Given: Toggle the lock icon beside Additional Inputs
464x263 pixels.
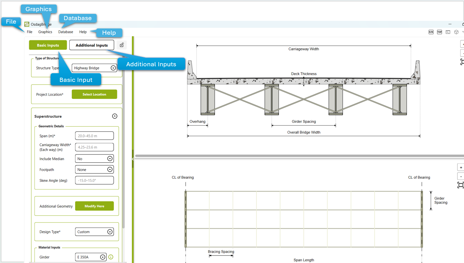Looking at the screenshot, I should coord(122,45).
